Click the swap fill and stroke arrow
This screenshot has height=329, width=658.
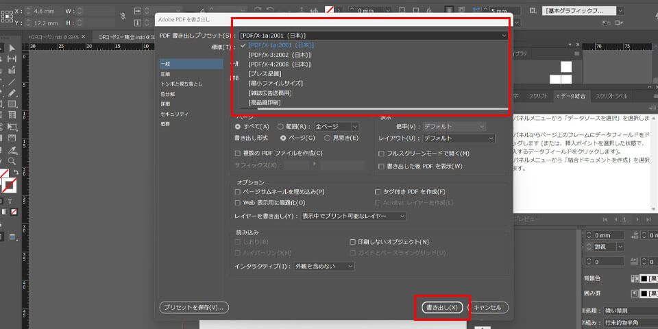coord(15,172)
